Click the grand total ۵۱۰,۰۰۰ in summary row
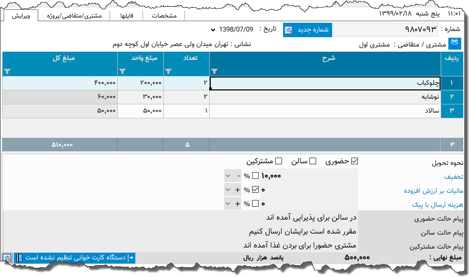 point(62,145)
